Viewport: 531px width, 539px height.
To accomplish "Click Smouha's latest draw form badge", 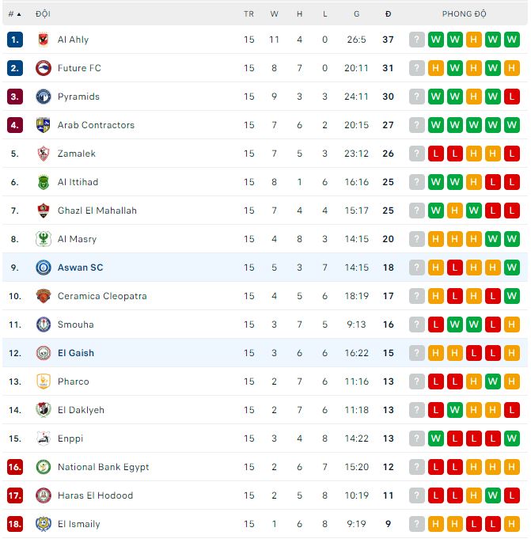I will coord(511,325).
